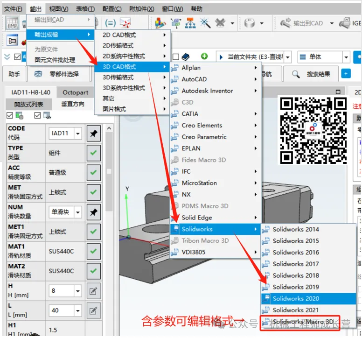Click the table filter icon beside first checkbox
This screenshot has height=338, width=362.
(x=20, y=115)
